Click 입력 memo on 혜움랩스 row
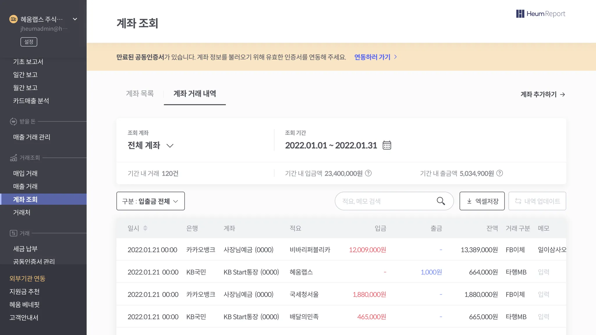This screenshot has height=335, width=596. [543, 272]
